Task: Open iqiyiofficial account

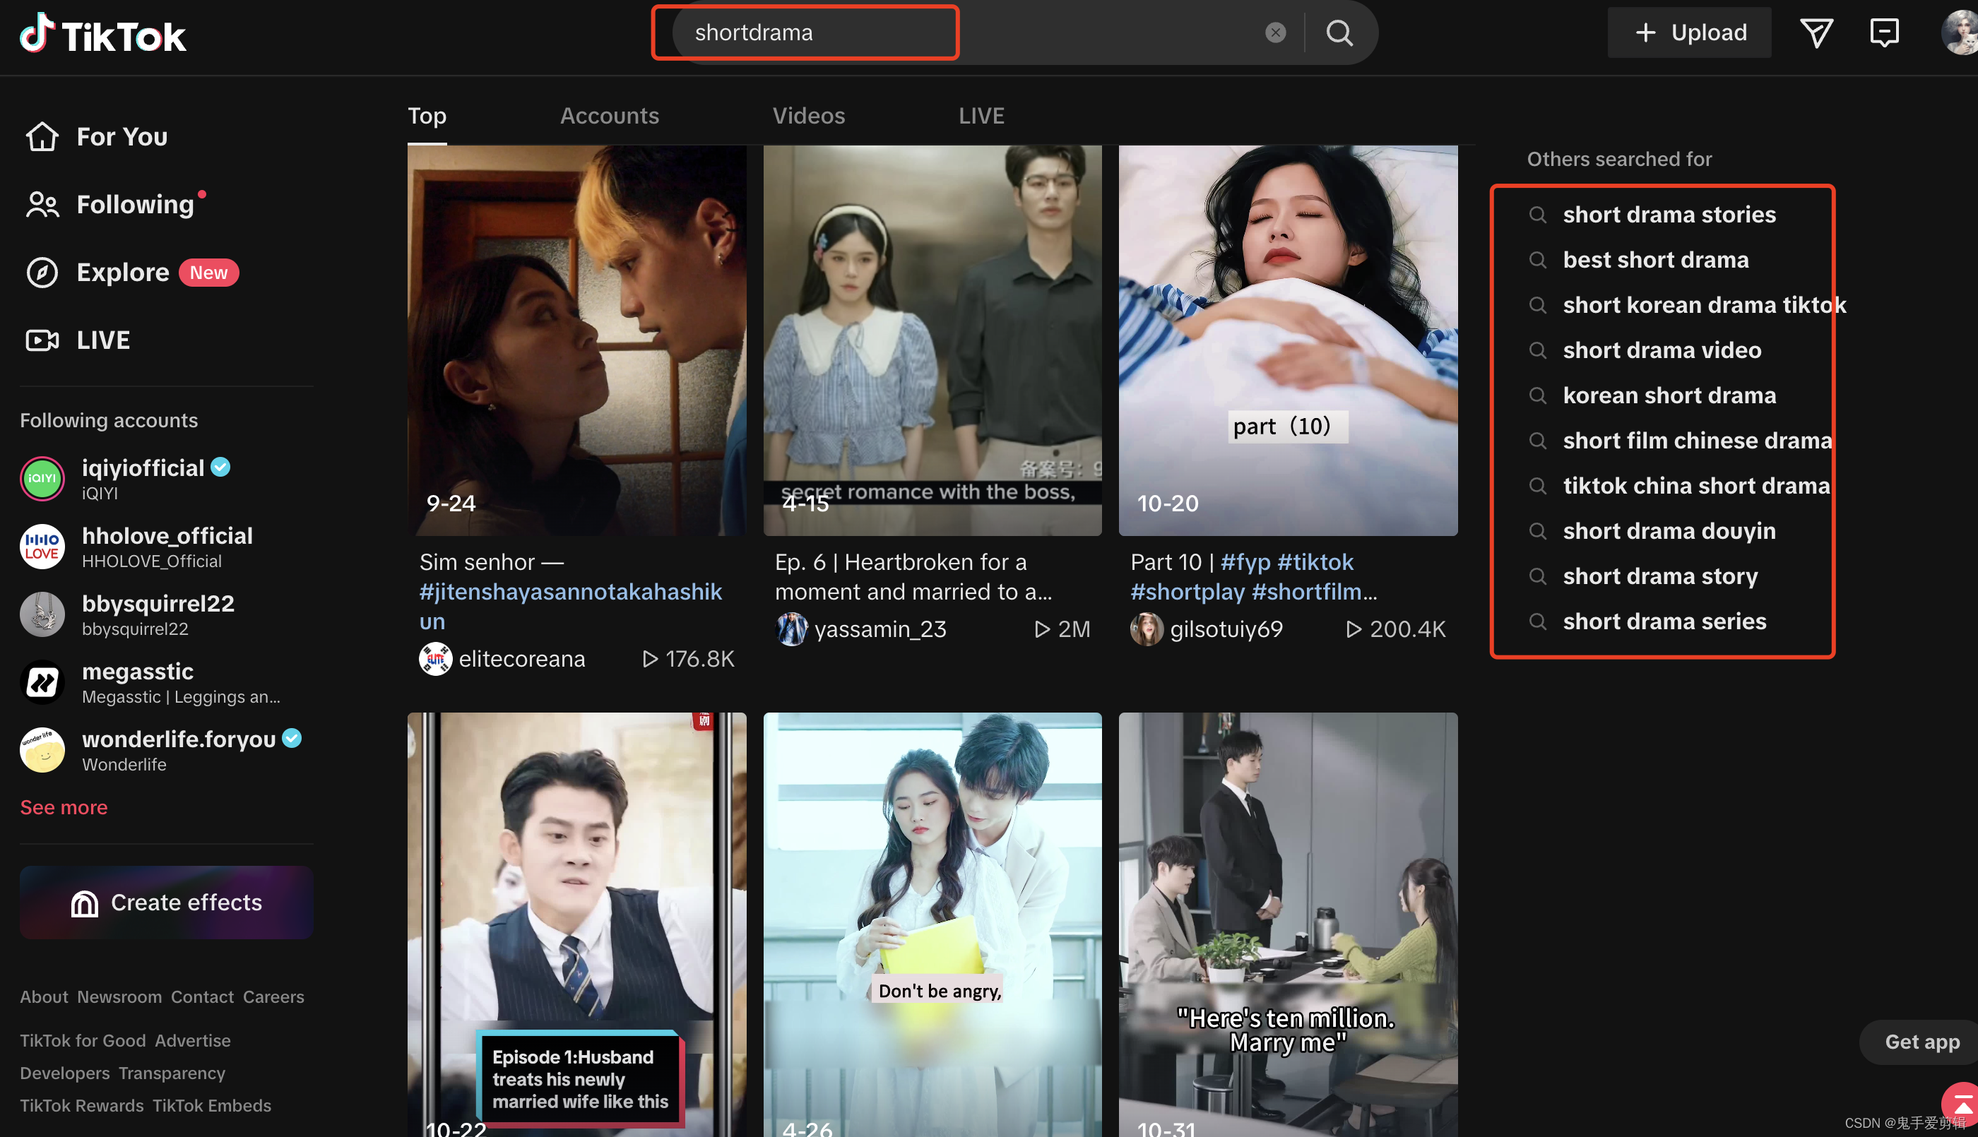Action: (142, 468)
